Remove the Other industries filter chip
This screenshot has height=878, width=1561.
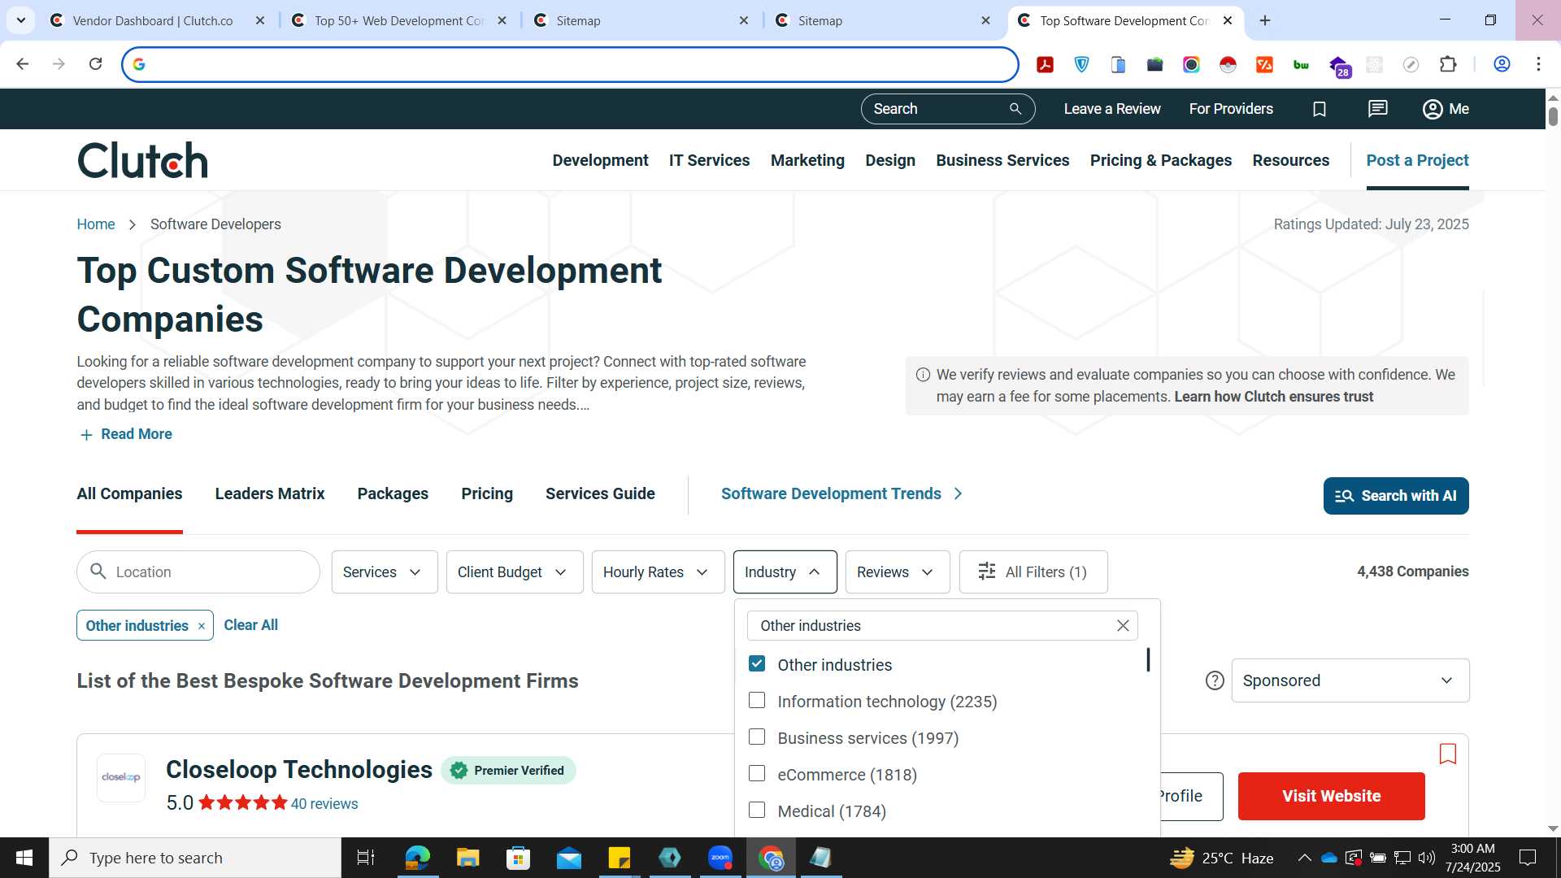(201, 626)
